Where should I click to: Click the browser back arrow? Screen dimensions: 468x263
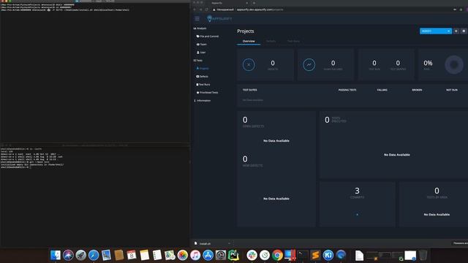pos(195,9)
